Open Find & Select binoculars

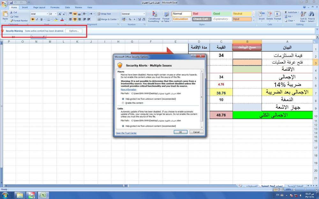[311, 17]
